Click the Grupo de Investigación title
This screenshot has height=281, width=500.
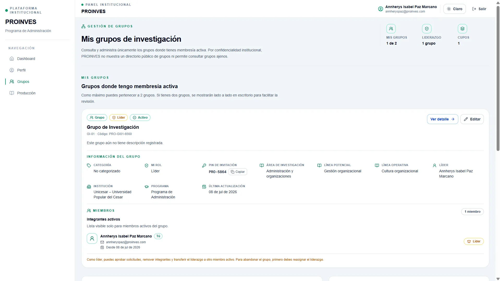click(x=113, y=127)
